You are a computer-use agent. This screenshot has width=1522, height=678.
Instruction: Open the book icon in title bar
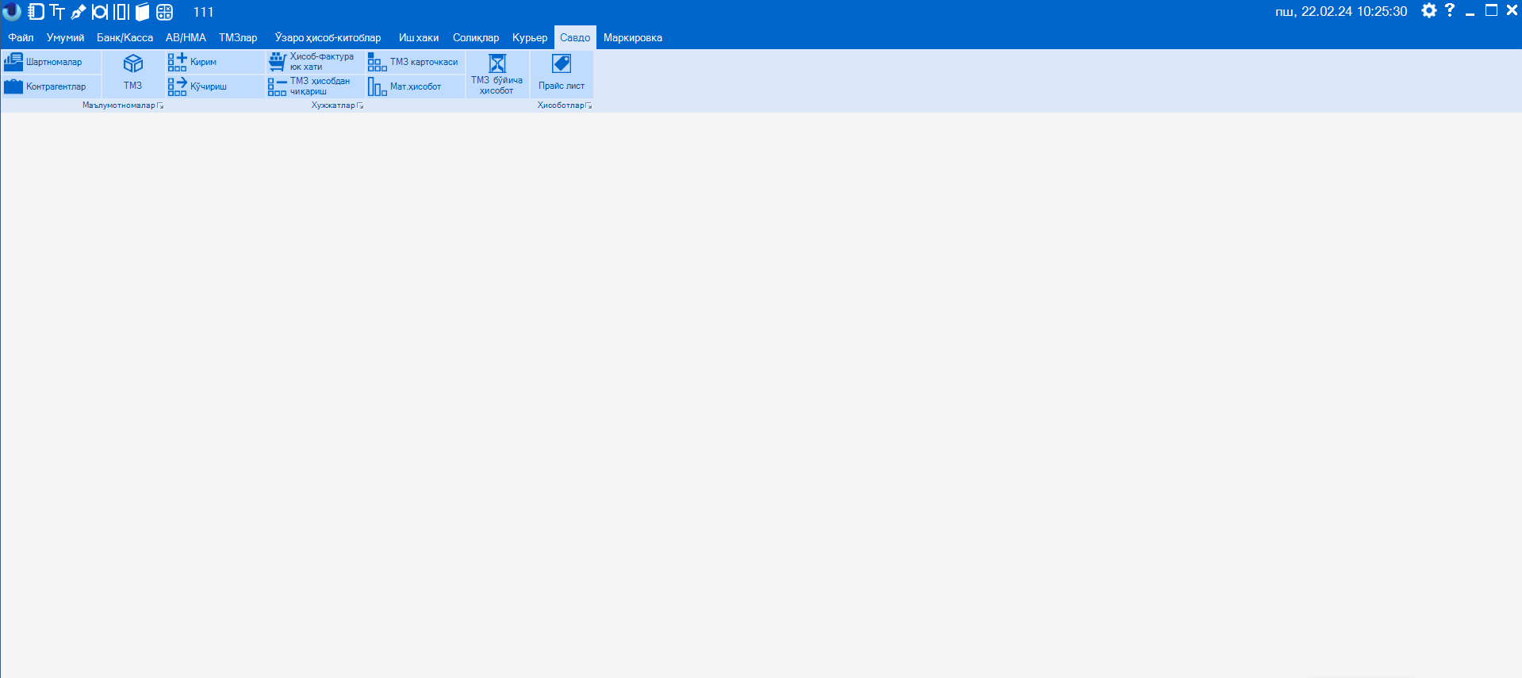142,12
